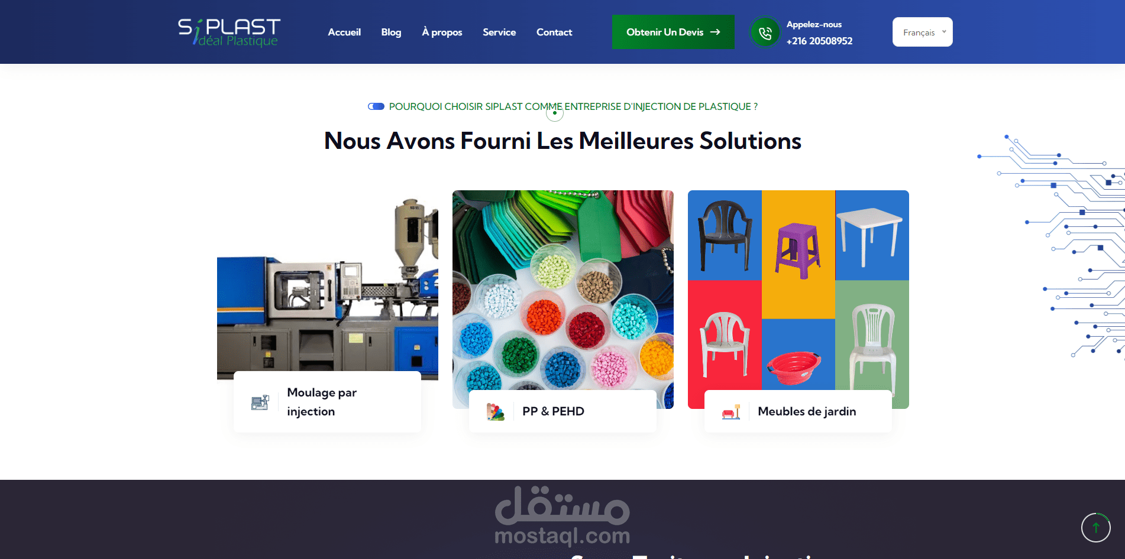1125x559 pixels.
Task: Click the Obtenir Un Devis button
Action: (673, 32)
